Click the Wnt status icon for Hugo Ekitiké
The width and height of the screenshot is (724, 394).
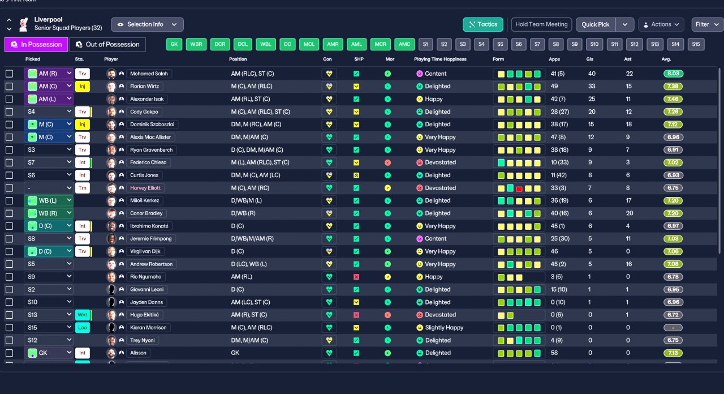82,315
